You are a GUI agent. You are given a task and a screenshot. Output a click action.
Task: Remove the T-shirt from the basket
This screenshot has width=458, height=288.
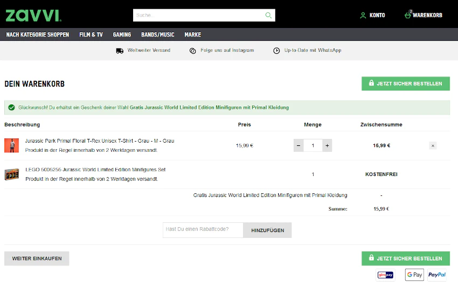click(x=433, y=145)
